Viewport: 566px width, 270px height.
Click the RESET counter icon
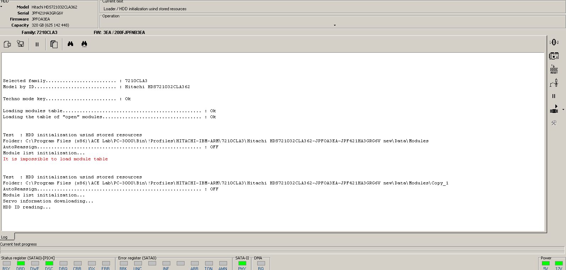554,69
